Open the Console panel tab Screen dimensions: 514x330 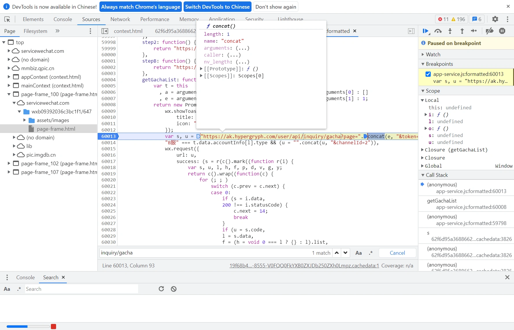[x=63, y=19]
